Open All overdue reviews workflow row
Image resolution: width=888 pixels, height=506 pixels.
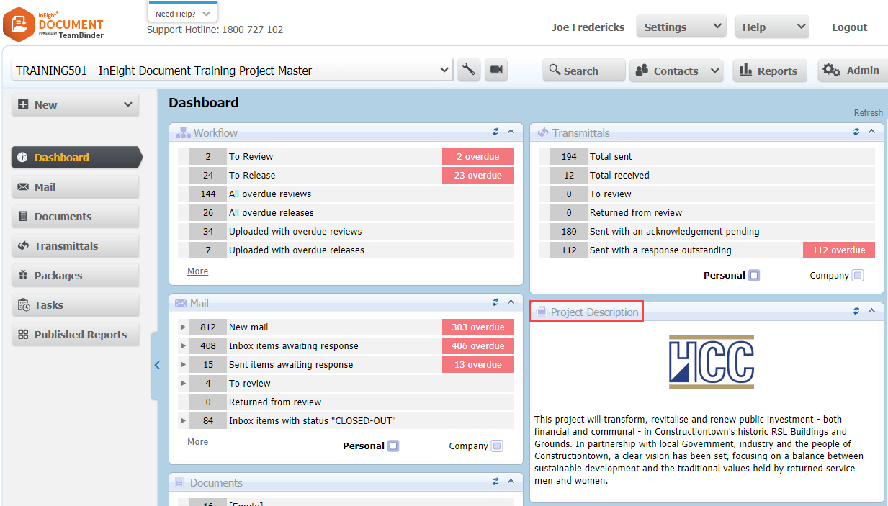346,194
